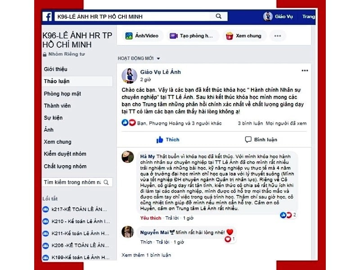Like the post with Thích button
Viewport: 360px width, 270px height.
(x=167, y=139)
